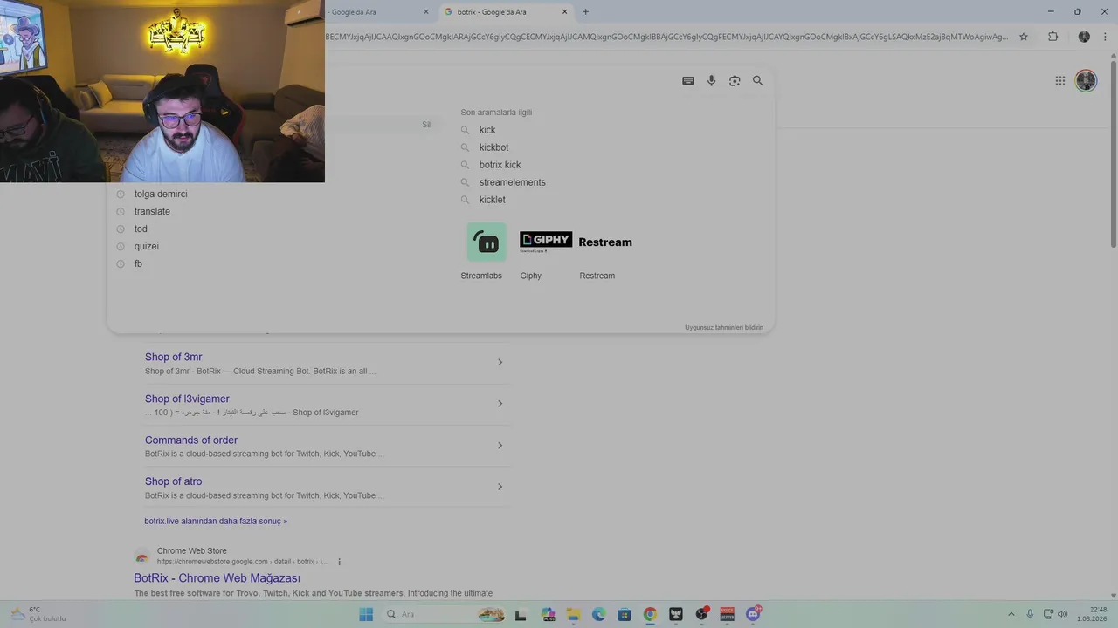
Task: Open the taskbar volume control
Action: [1062, 614]
